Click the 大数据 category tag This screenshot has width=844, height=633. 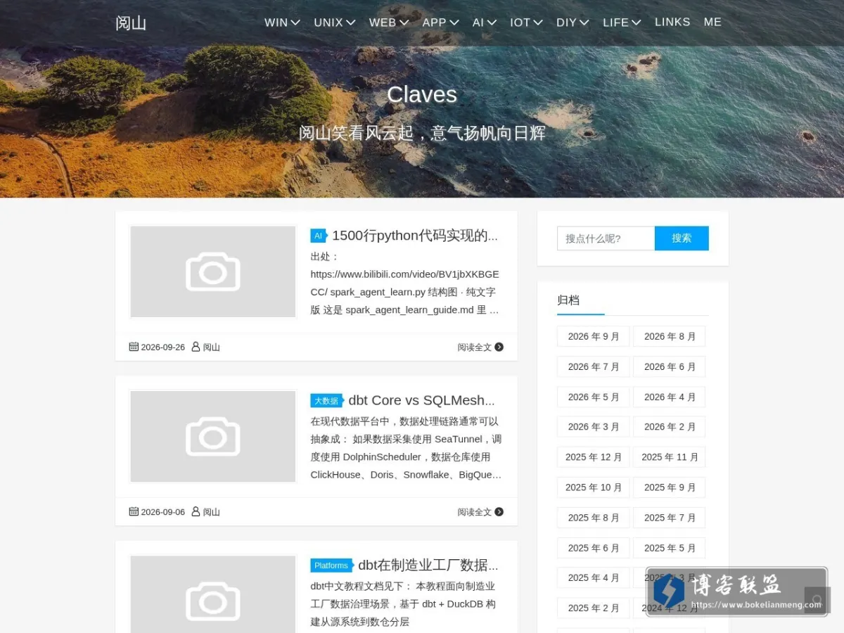pyautogui.click(x=326, y=401)
